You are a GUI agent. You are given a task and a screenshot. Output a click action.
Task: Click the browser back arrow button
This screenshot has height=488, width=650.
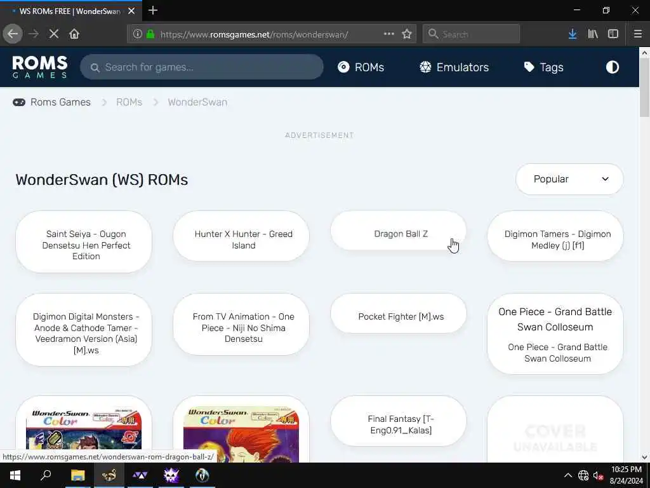[x=13, y=34]
